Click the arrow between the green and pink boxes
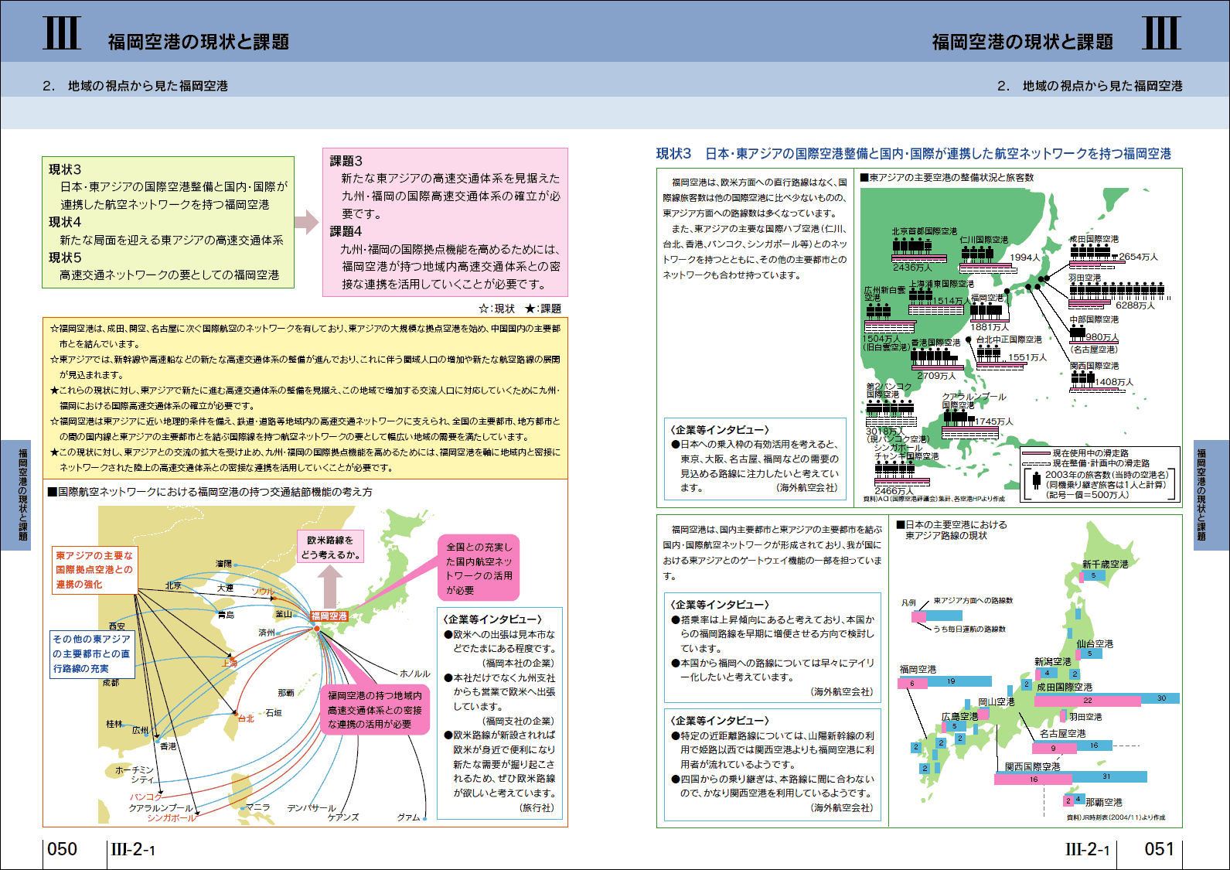The width and height of the screenshot is (1230, 870). click(307, 222)
